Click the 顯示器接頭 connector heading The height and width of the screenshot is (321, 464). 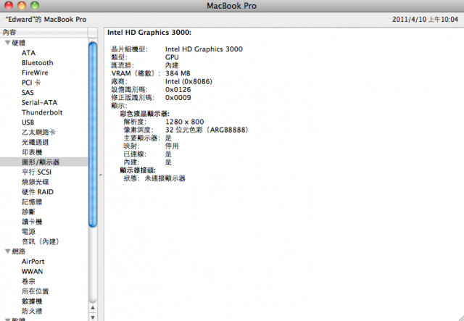[x=138, y=170]
